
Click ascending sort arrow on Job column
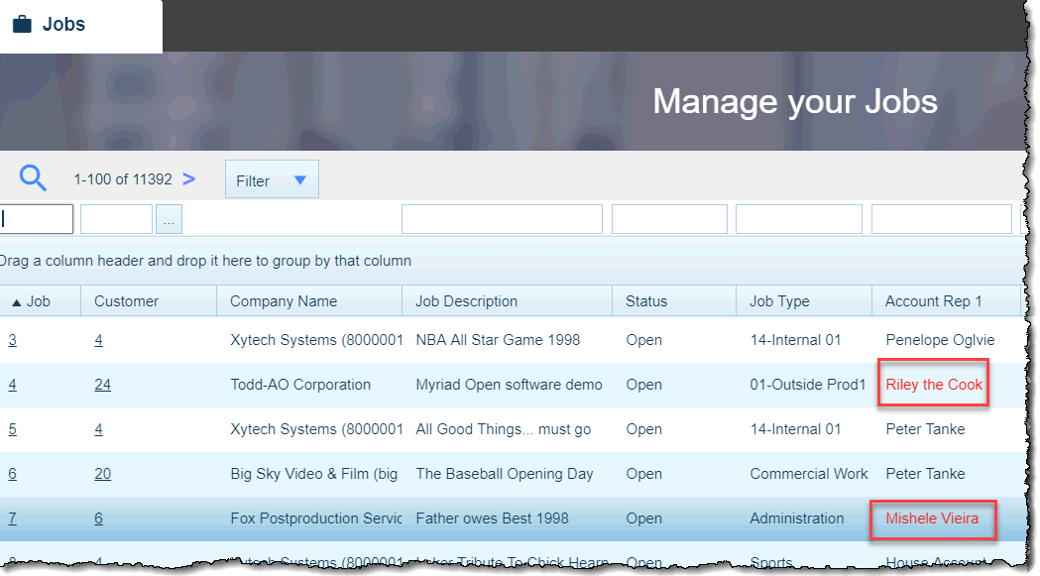[x=17, y=302]
